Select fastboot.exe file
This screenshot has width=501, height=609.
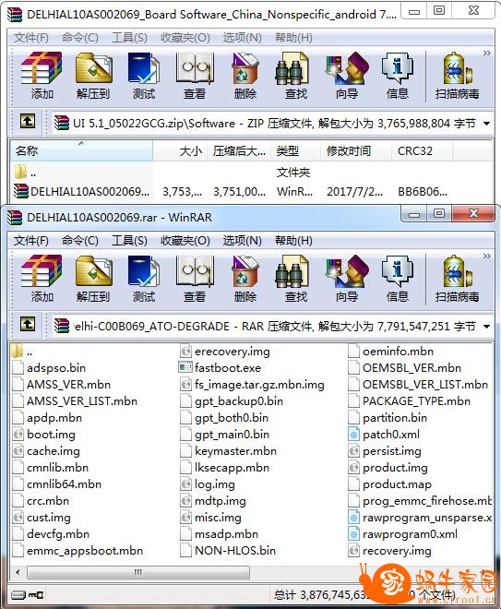point(220,368)
